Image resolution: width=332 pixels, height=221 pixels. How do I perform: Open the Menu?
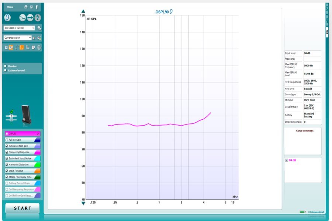tap(10, 7)
